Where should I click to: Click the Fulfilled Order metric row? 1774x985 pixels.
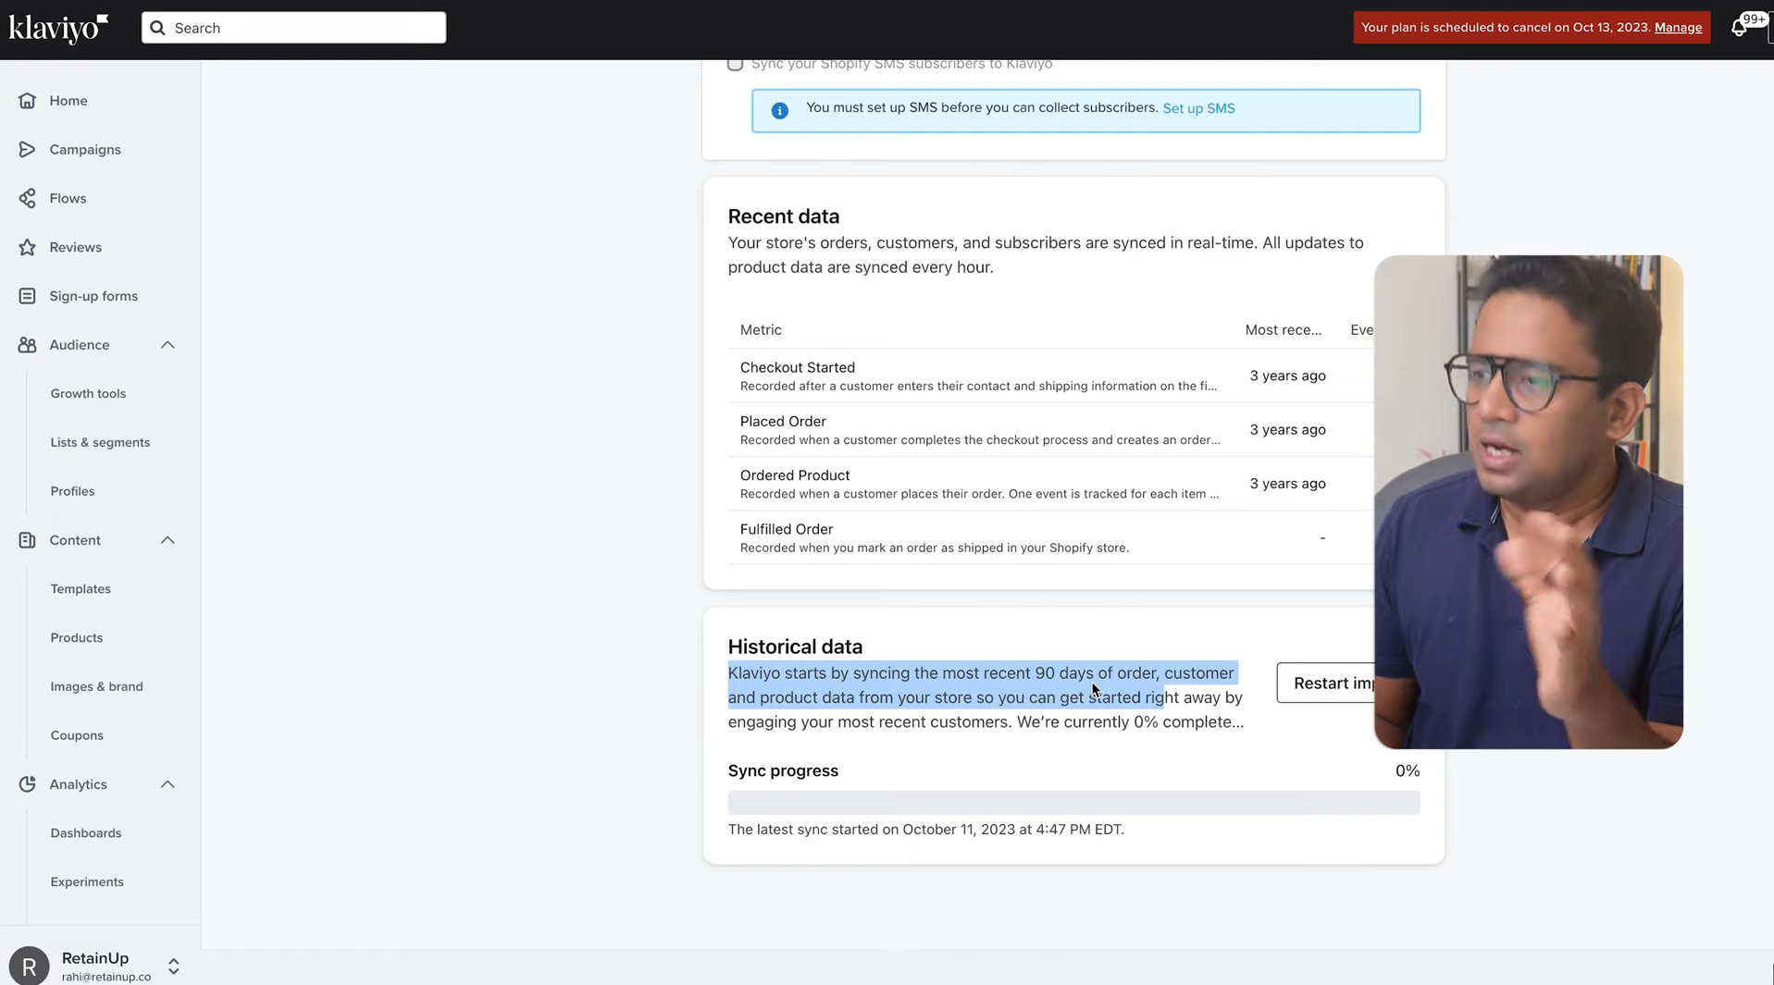(1050, 537)
